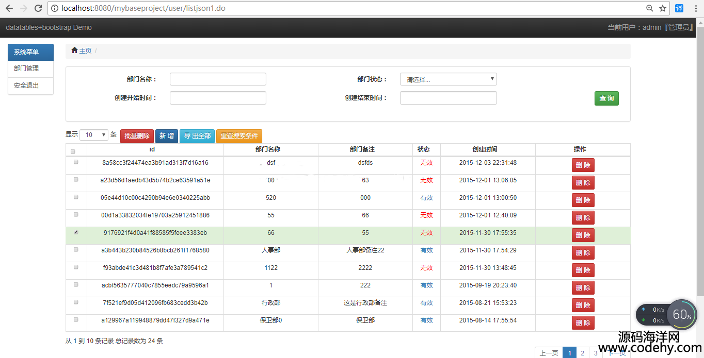
Task: Click the browser back arrow icon
Action: (9, 8)
